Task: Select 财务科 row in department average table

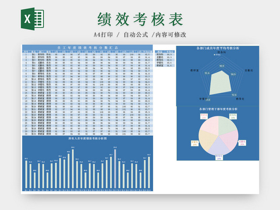Action: coord(164,54)
